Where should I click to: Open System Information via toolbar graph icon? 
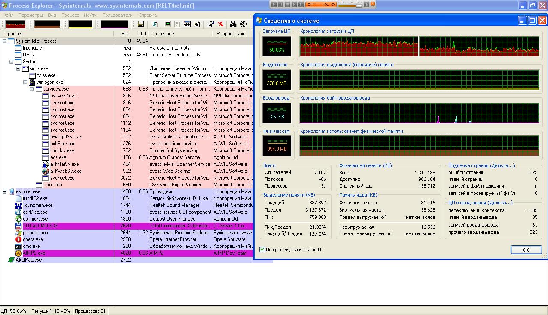(167, 24)
